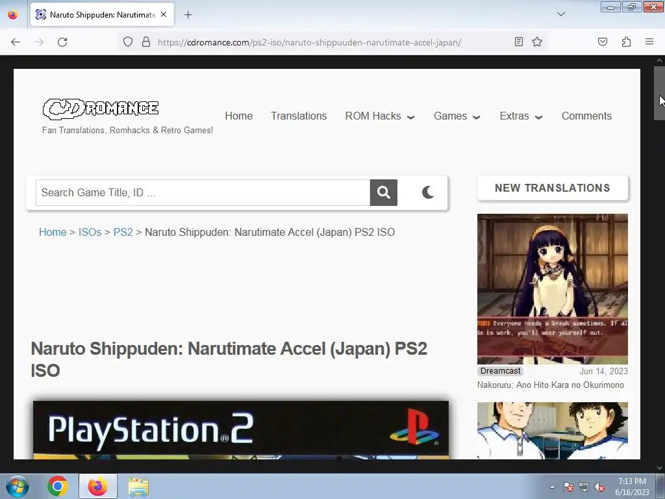Click the Firefox View icon

(x=13, y=14)
